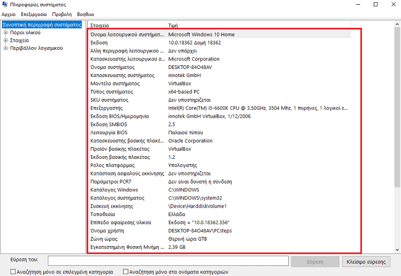This screenshot has height=276, width=401.
Task: Select the Έκδοση BIOS/Ημερομηνία row
Action: pyautogui.click(x=220, y=116)
